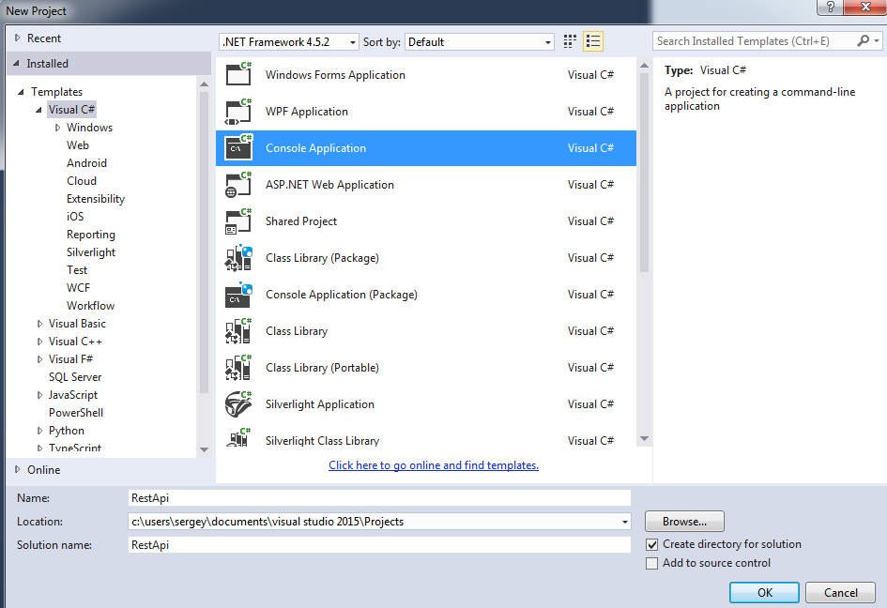This screenshot has height=608, width=887.
Task: Open the Location path dropdown
Action: 624,522
